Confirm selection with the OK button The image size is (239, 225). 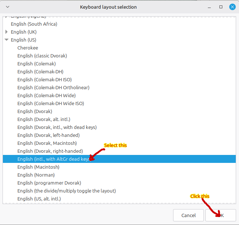click(221, 215)
